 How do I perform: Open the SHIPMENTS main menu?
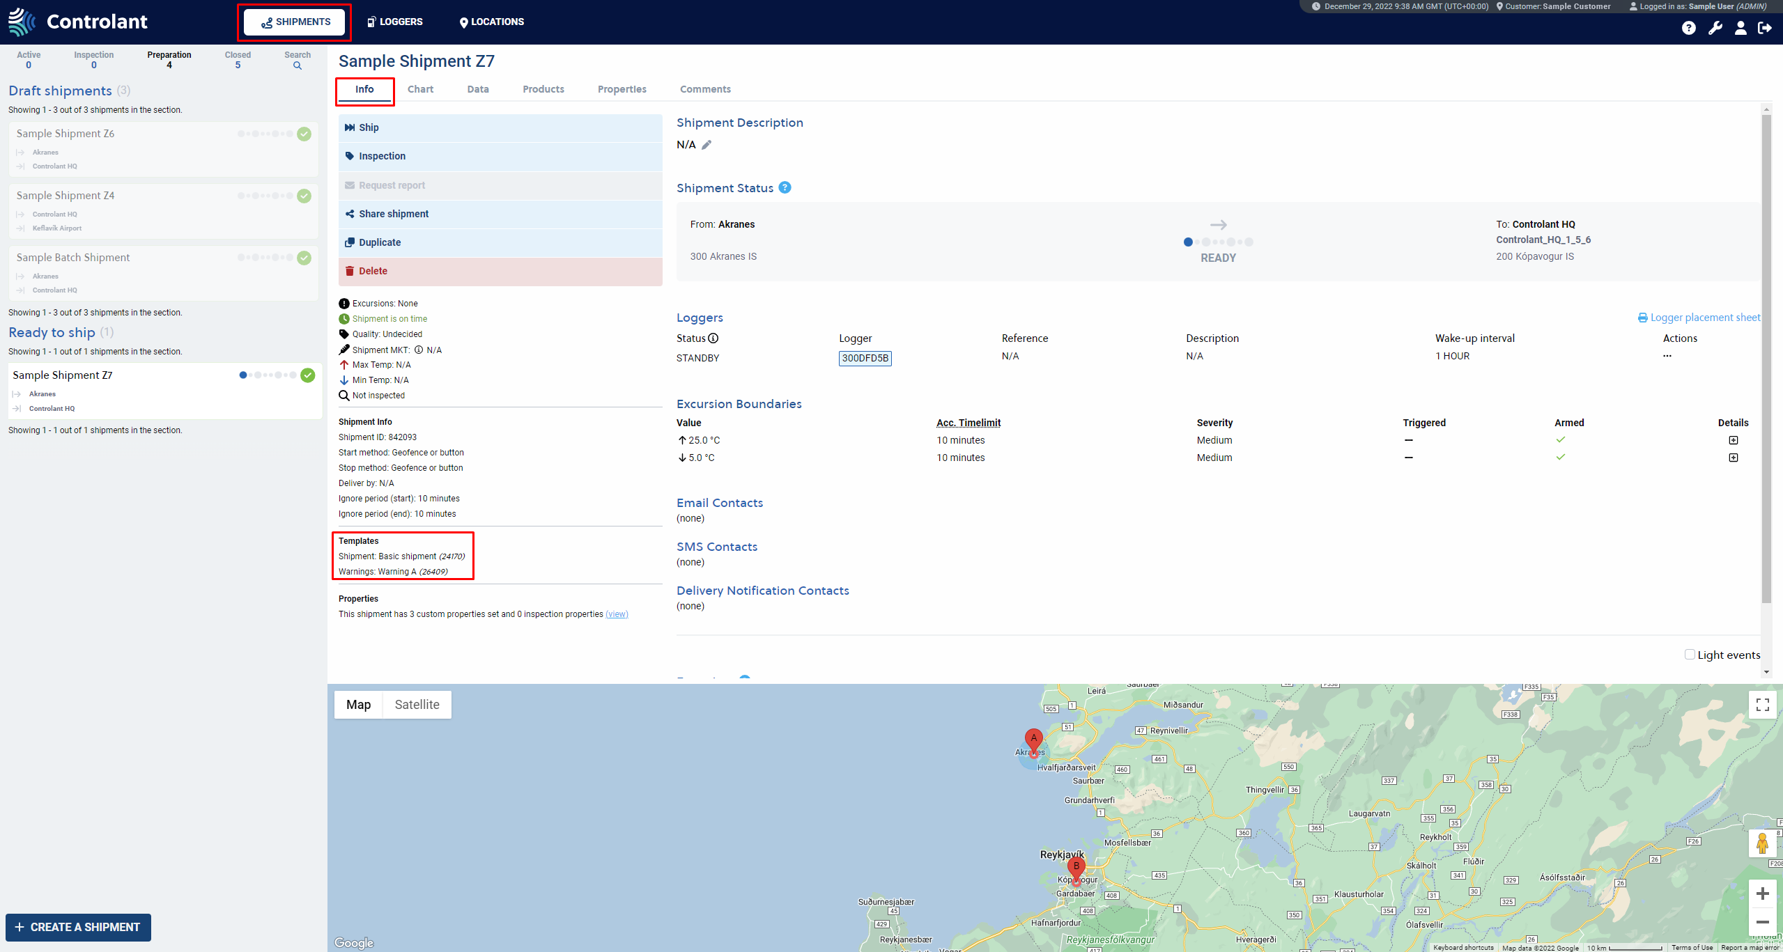pyautogui.click(x=295, y=22)
